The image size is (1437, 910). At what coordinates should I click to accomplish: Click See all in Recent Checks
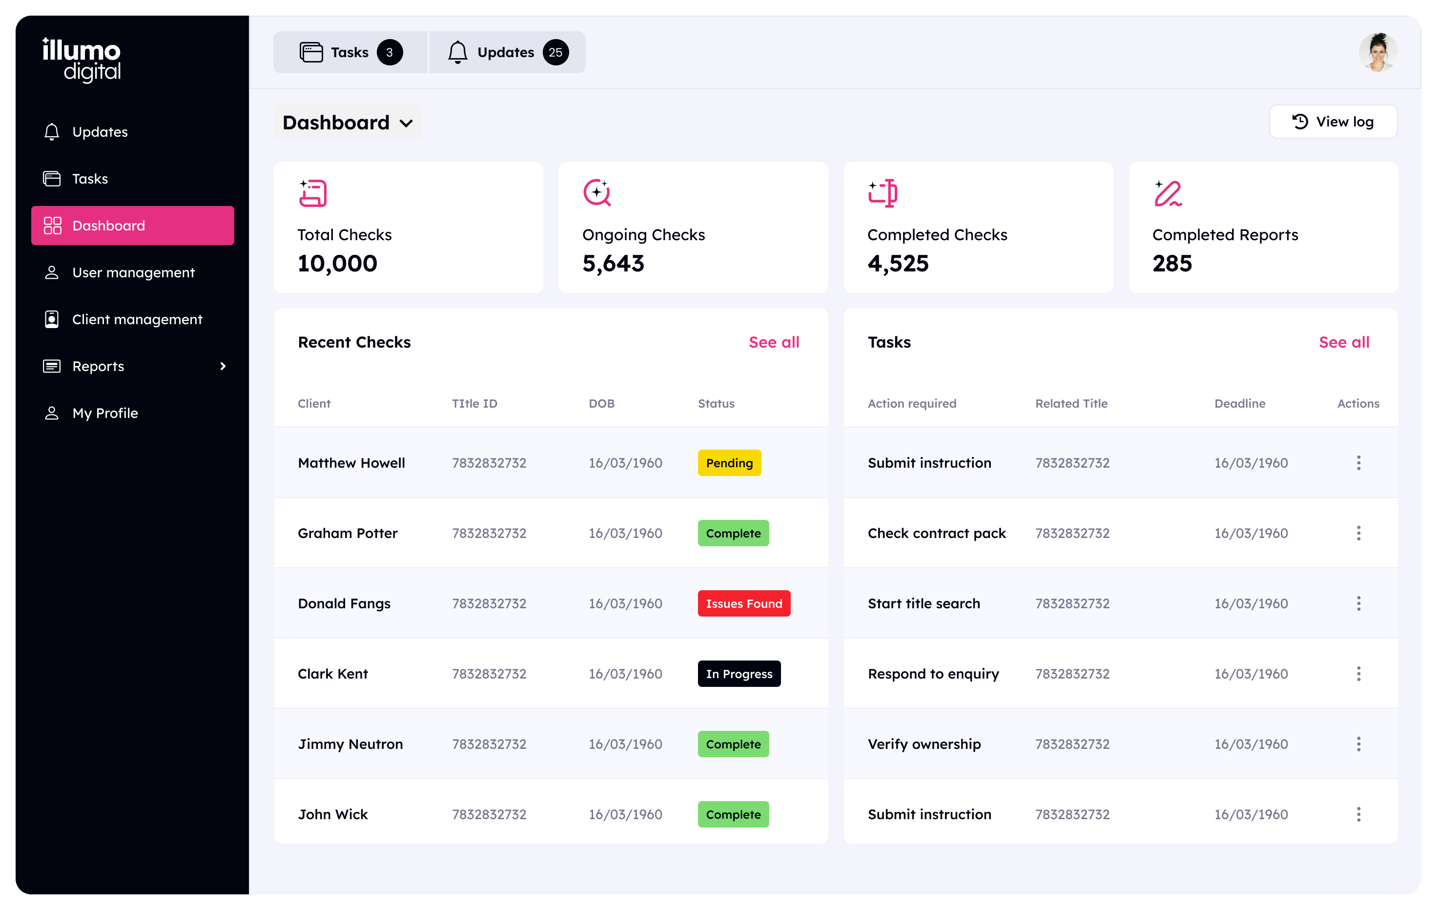[773, 342]
